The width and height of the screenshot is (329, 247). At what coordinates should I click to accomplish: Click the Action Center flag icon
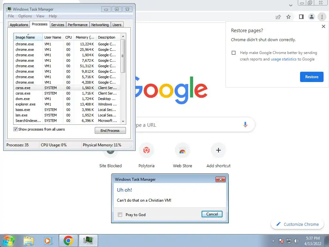[x=281, y=241]
